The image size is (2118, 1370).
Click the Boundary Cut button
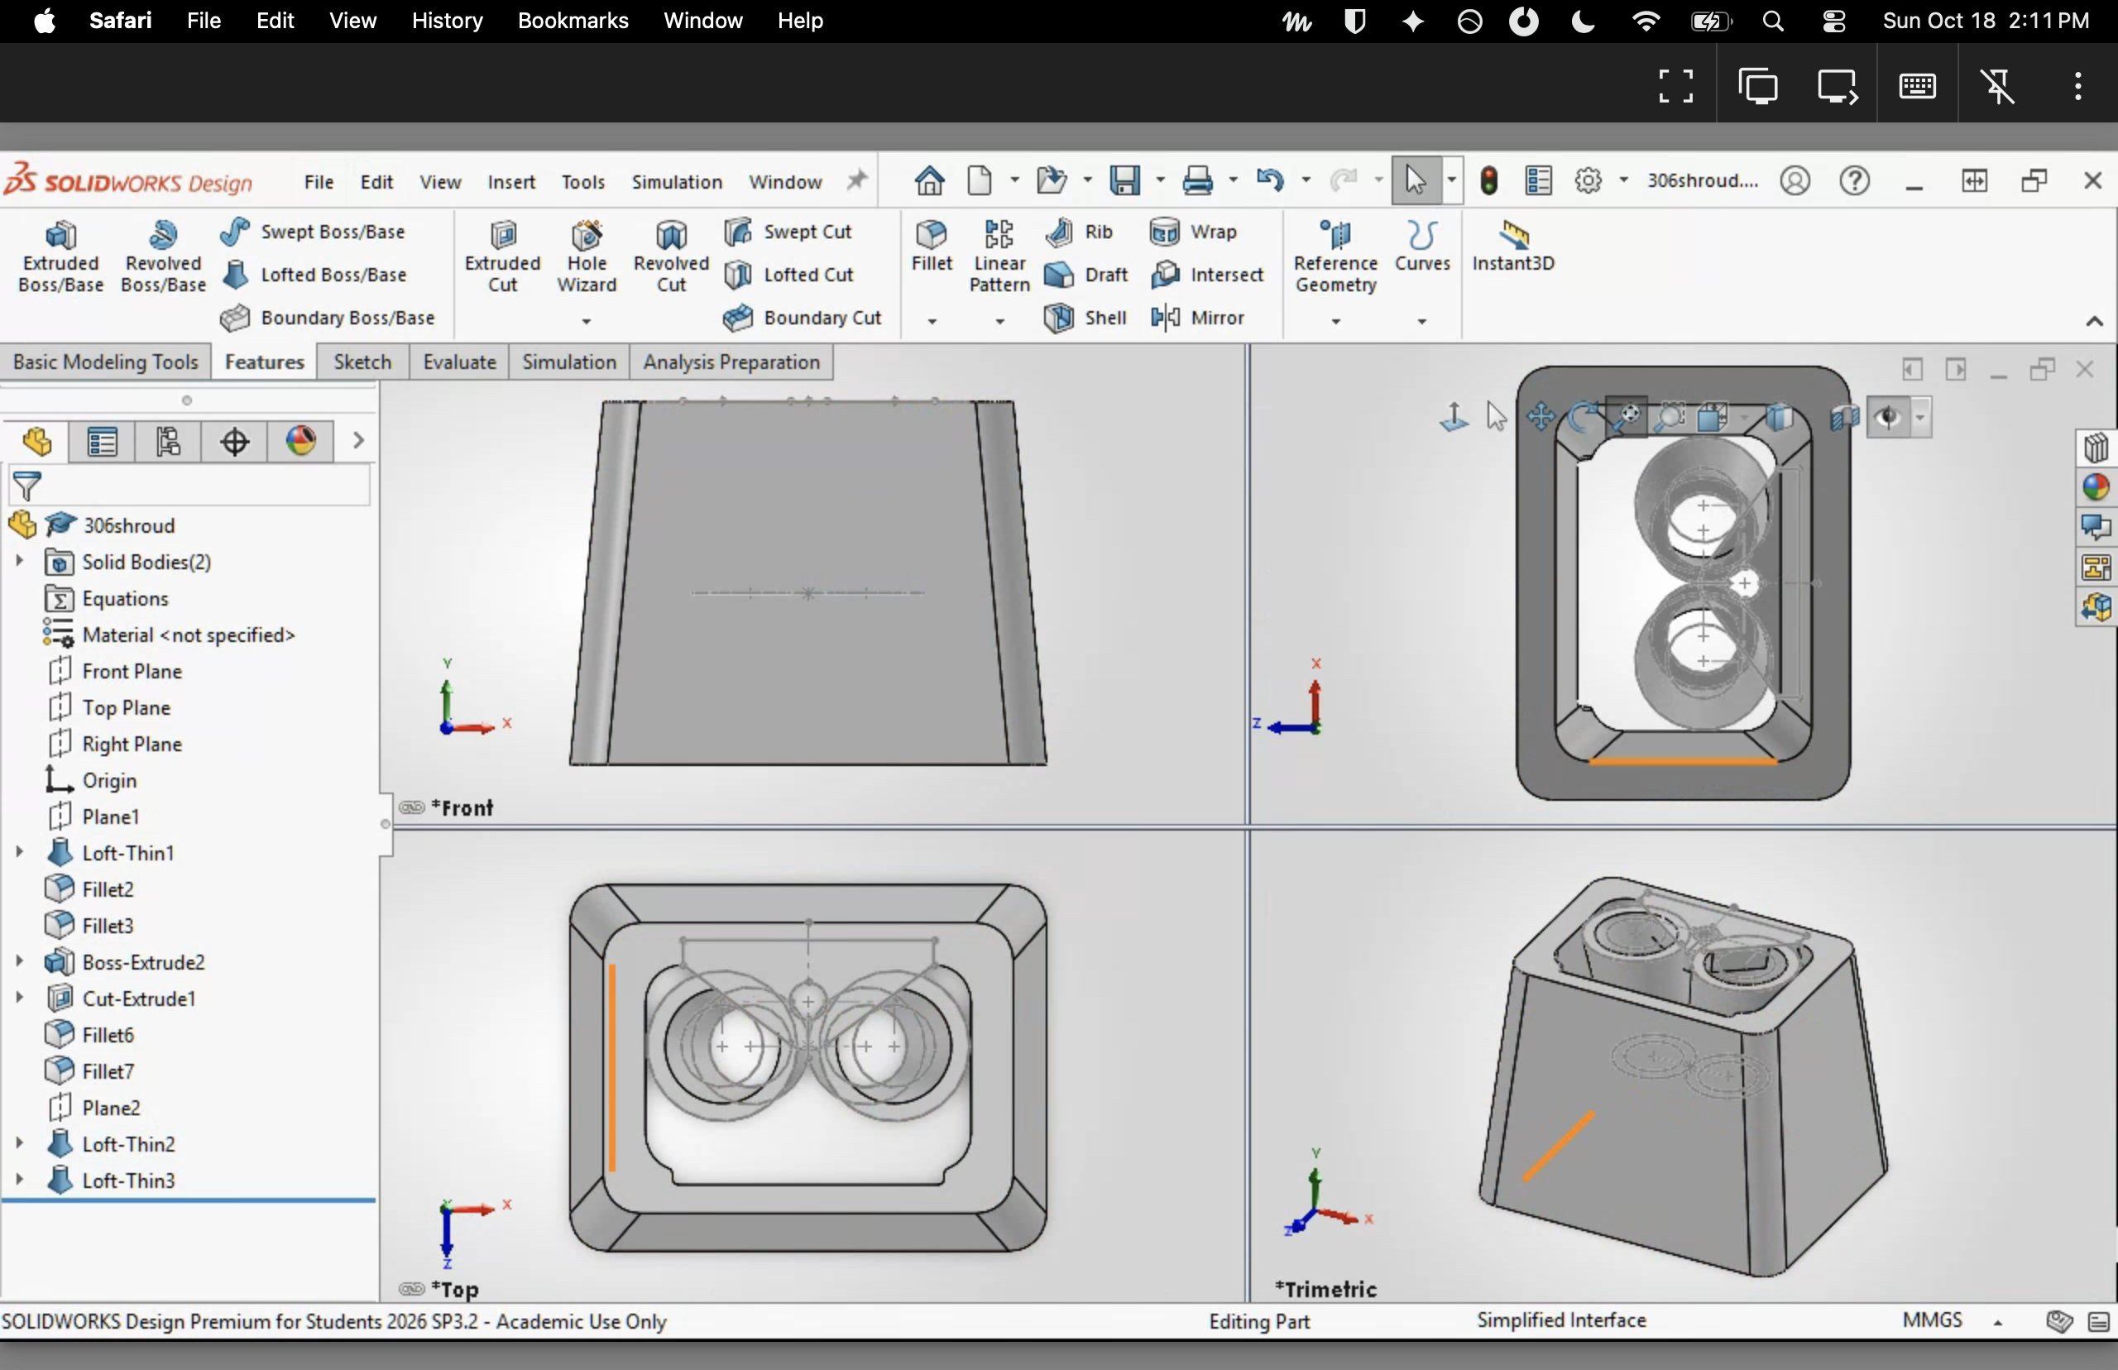[x=803, y=318]
